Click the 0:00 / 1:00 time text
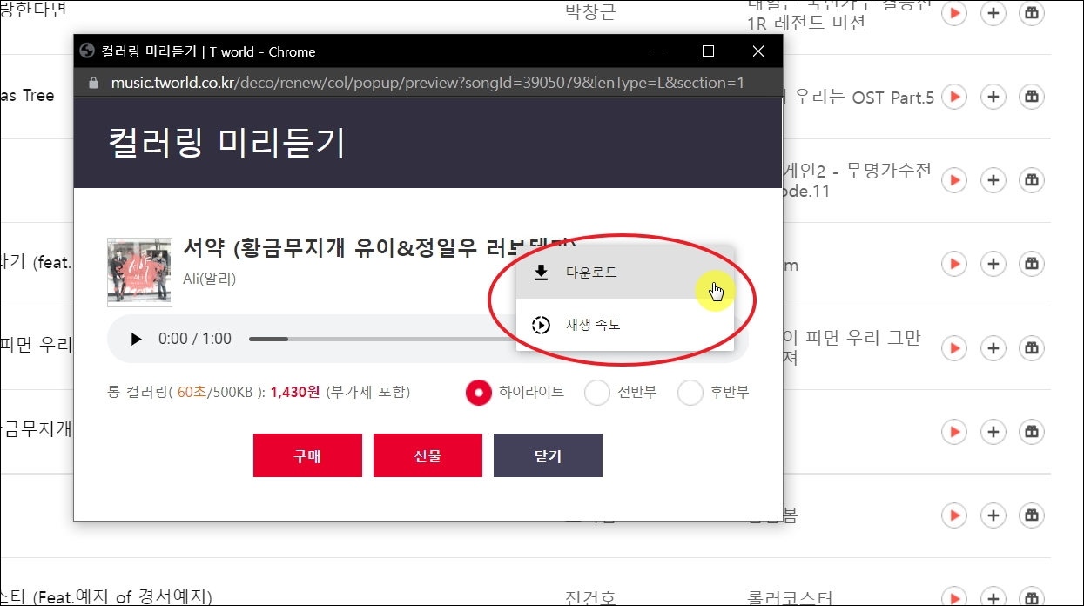Screen dimensions: 1084x606 (x=195, y=339)
